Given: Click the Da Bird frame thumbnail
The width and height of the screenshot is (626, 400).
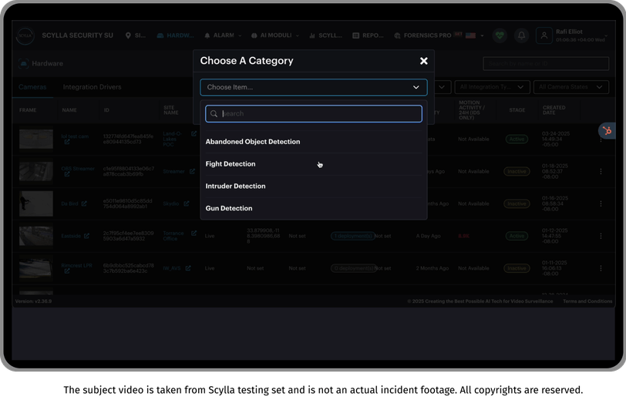Looking at the screenshot, I should tap(36, 203).
